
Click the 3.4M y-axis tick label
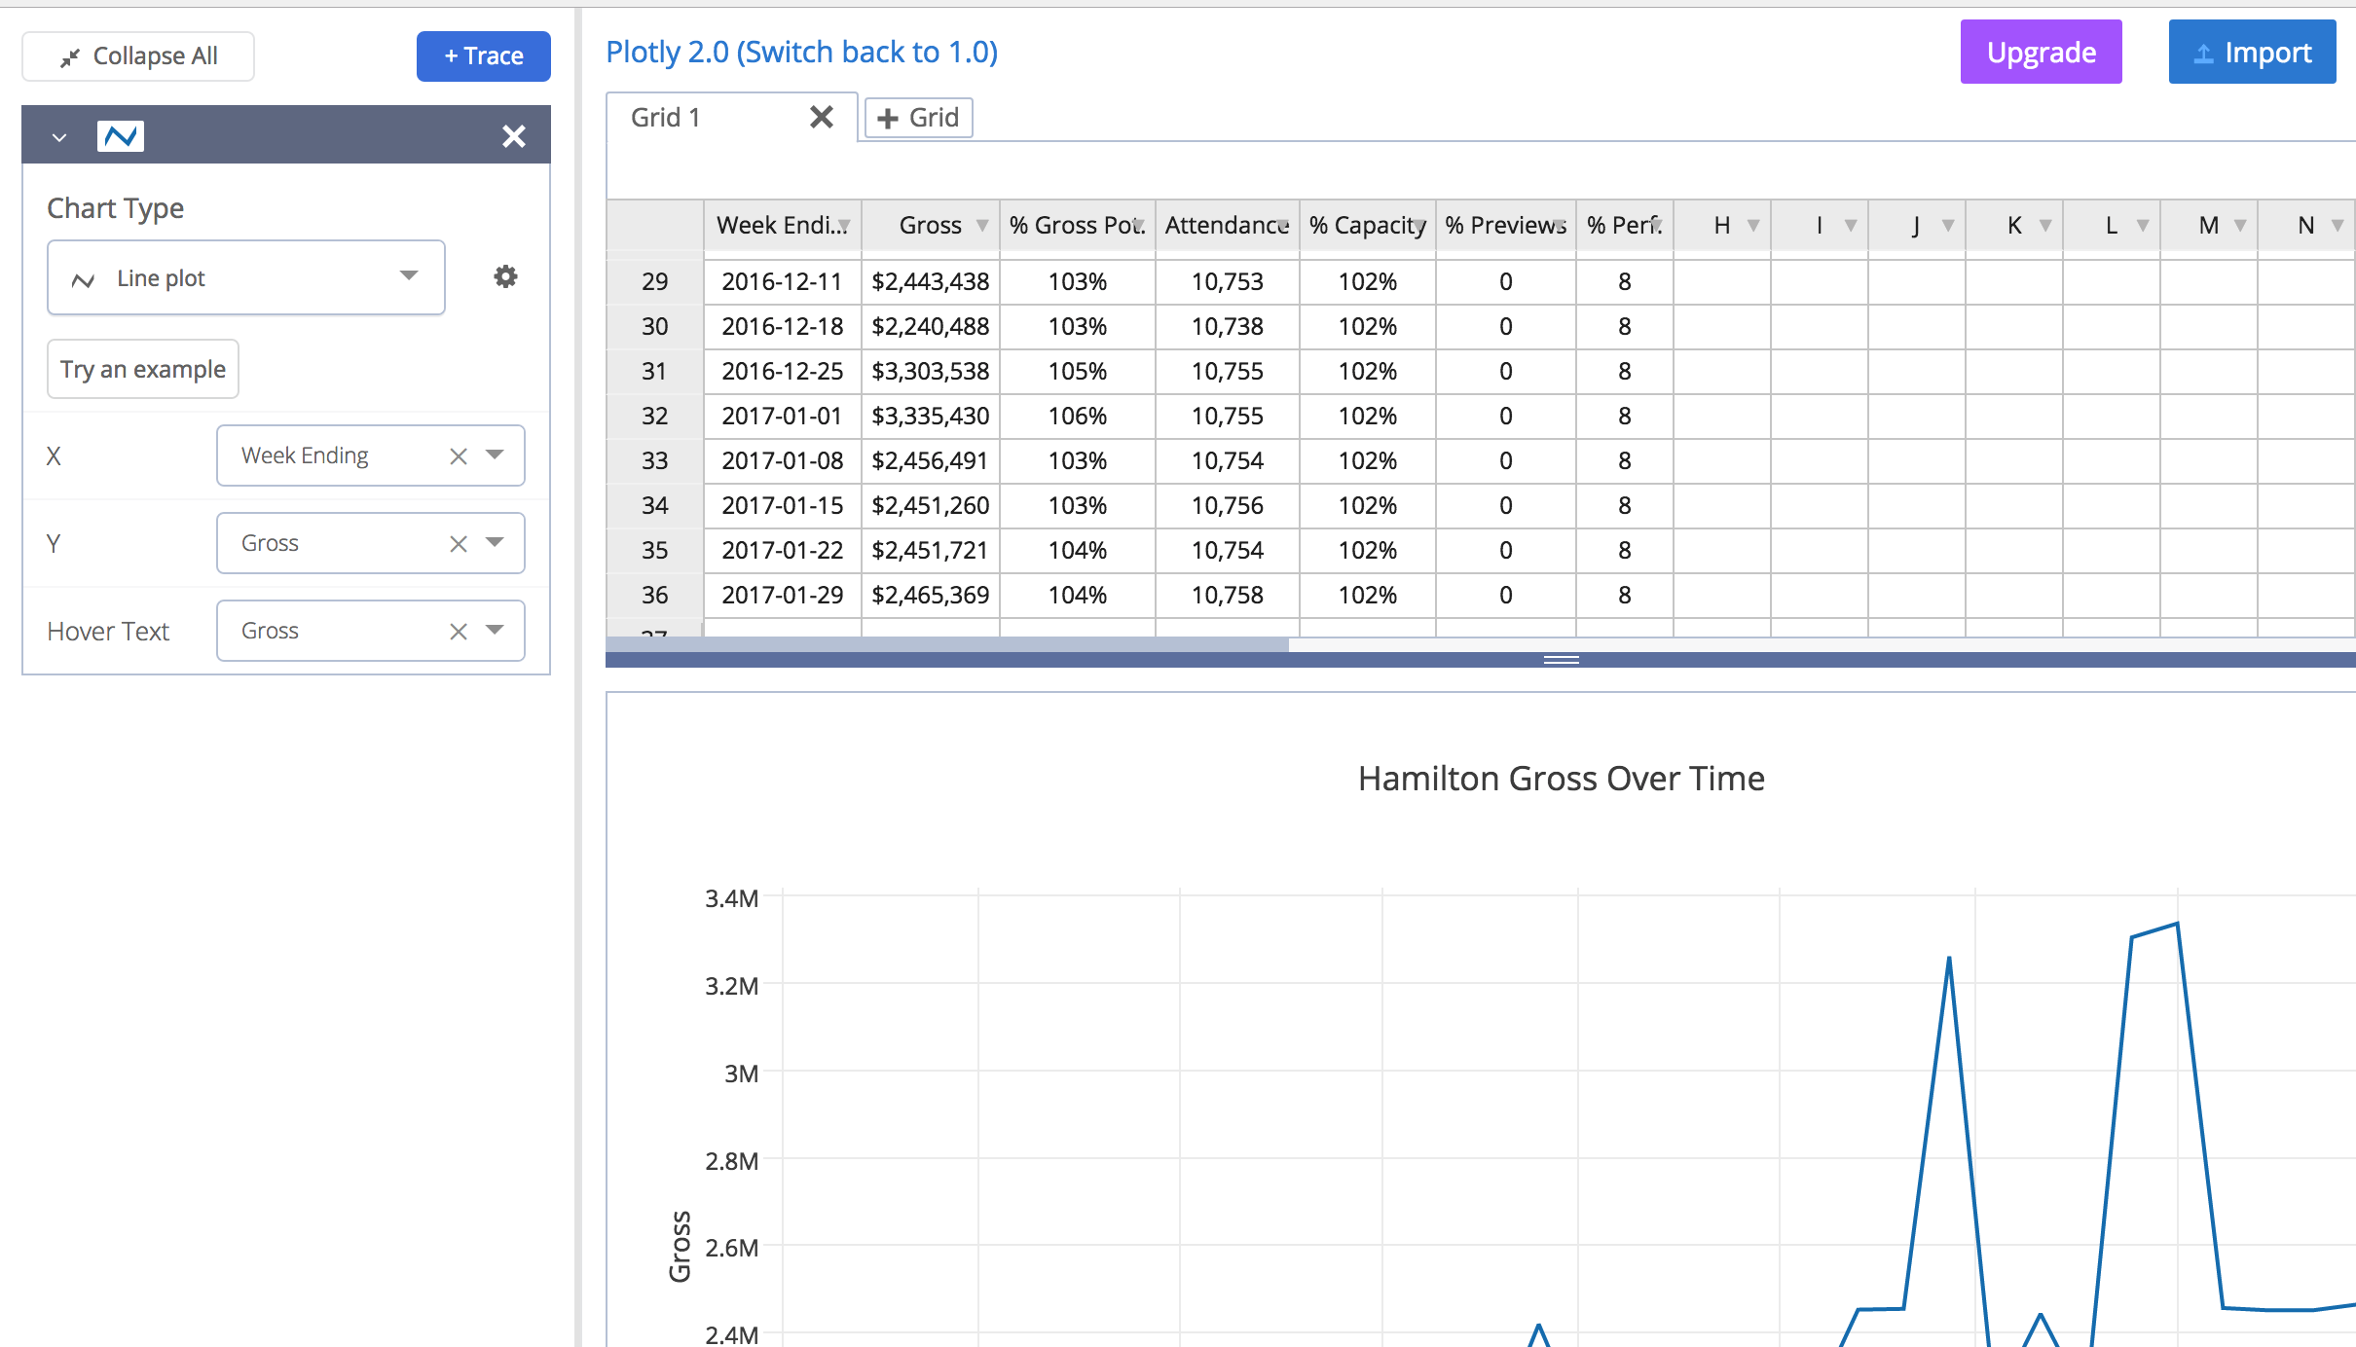(731, 898)
